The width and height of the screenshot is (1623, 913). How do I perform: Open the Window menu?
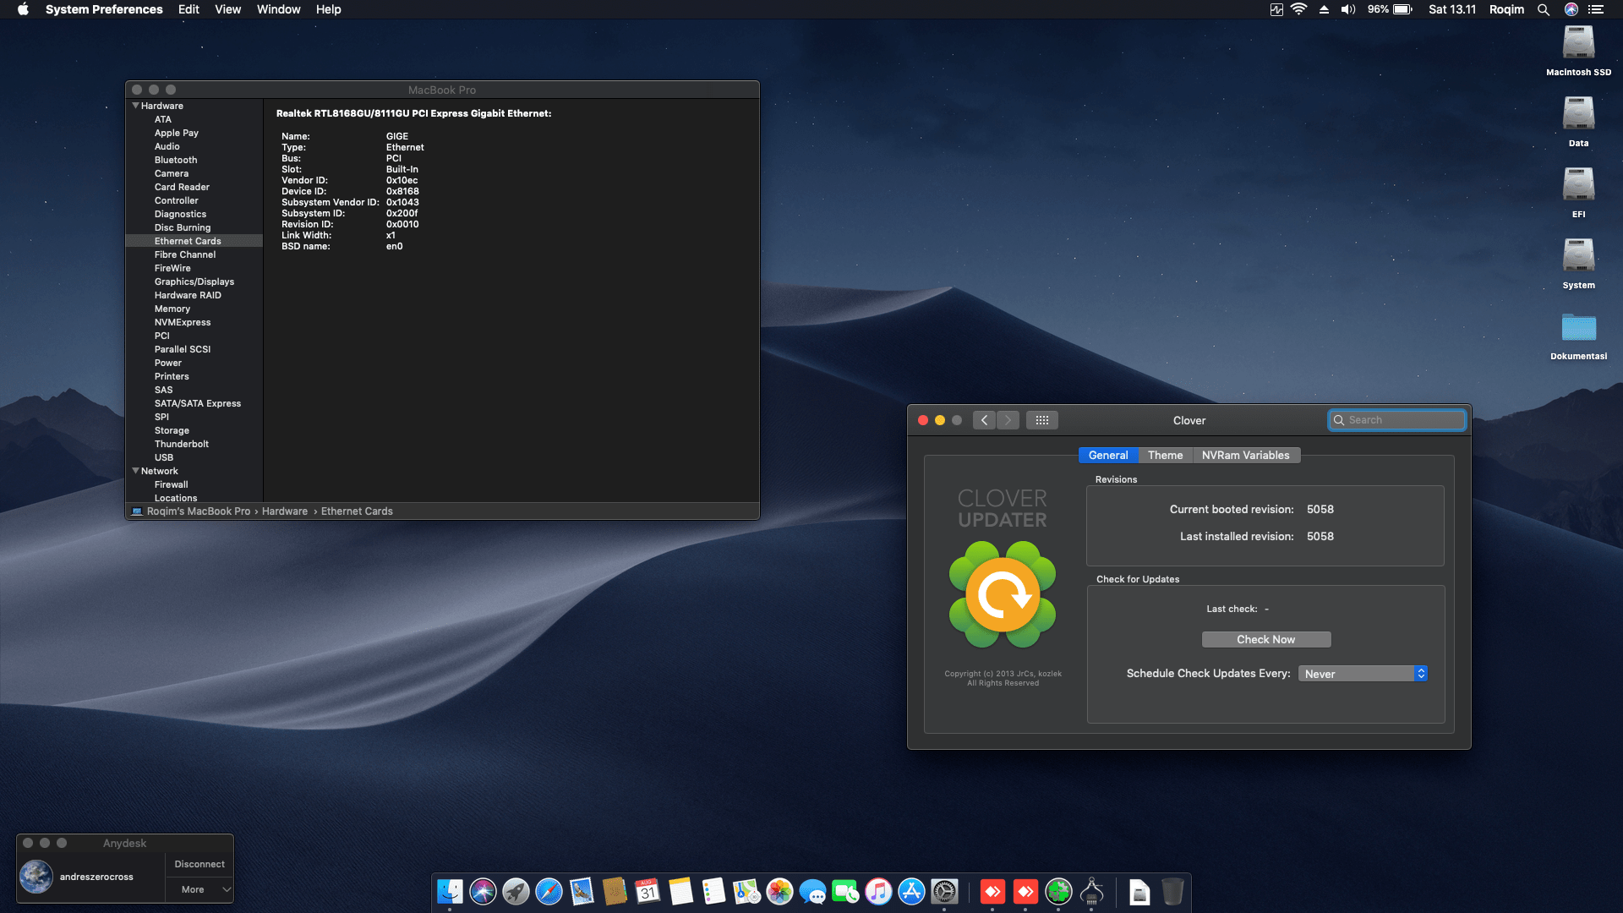click(278, 9)
